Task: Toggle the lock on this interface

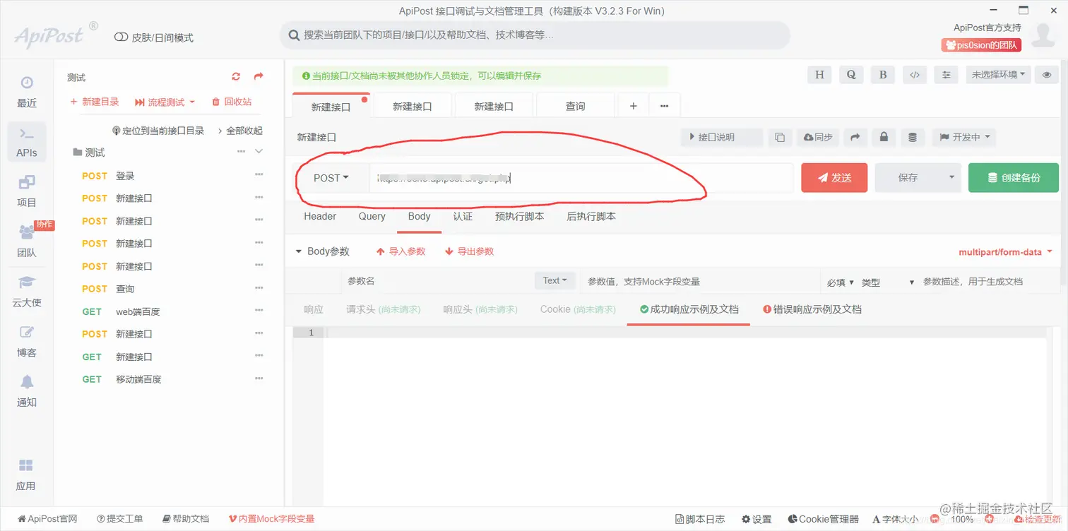Action: coord(884,137)
